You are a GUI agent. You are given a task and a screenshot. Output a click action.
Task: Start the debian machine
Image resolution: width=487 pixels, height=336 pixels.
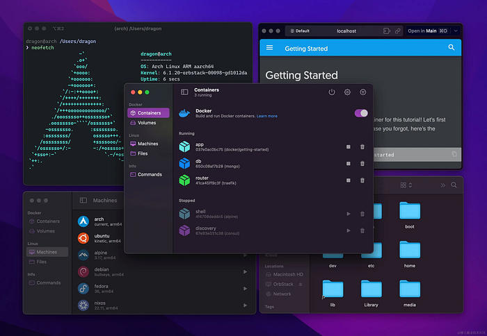click(245, 272)
